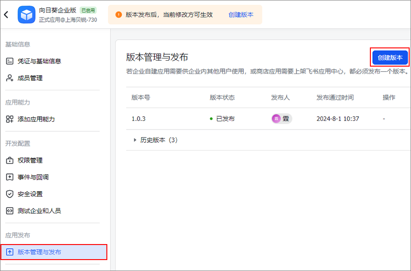Viewport: 411px width, 271px height.
Task: Click the credentials and basic info icon
Action: [10, 61]
